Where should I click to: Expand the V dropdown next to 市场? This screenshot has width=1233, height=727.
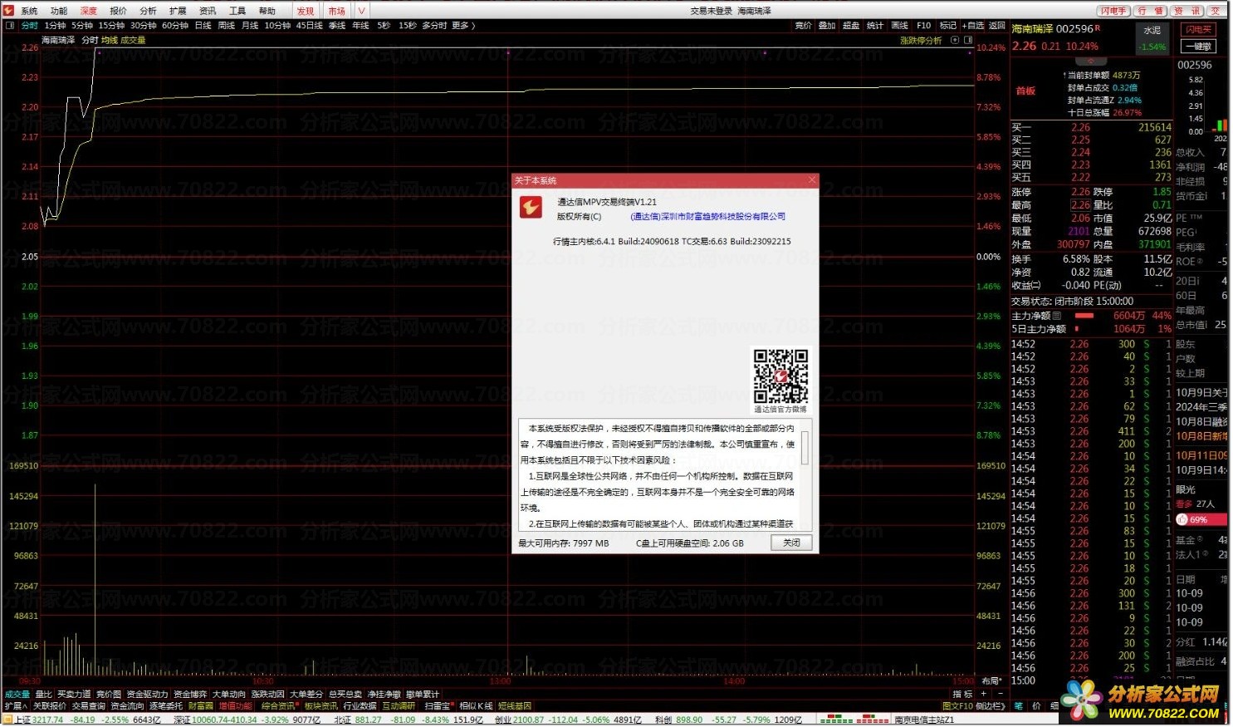coord(361,11)
